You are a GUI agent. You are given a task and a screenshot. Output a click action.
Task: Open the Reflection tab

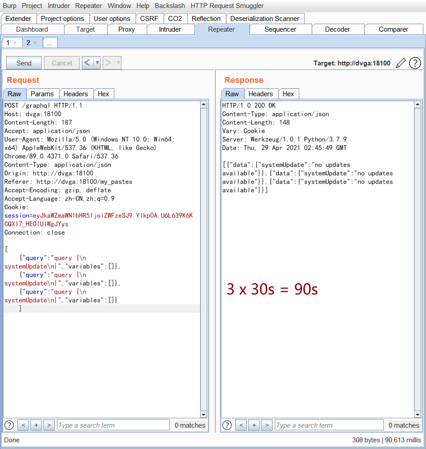(x=206, y=19)
